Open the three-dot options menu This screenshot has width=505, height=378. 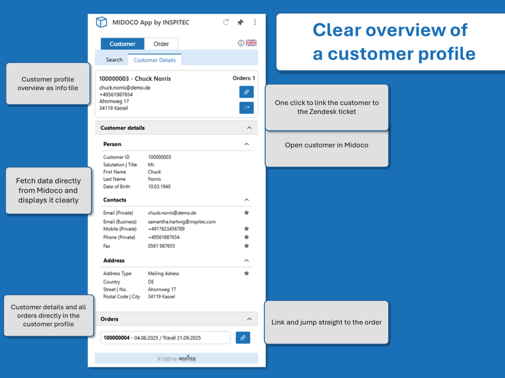tap(255, 22)
